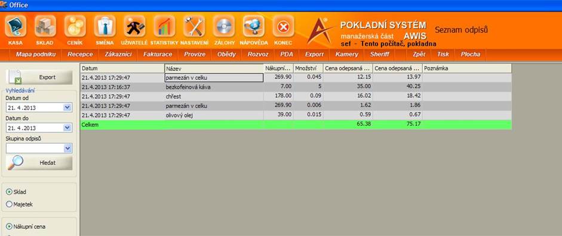Image resolution: width=562 pixels, height=236 pixels.
Task: Go to the Recepce menu item
Action: pos(80,54)
